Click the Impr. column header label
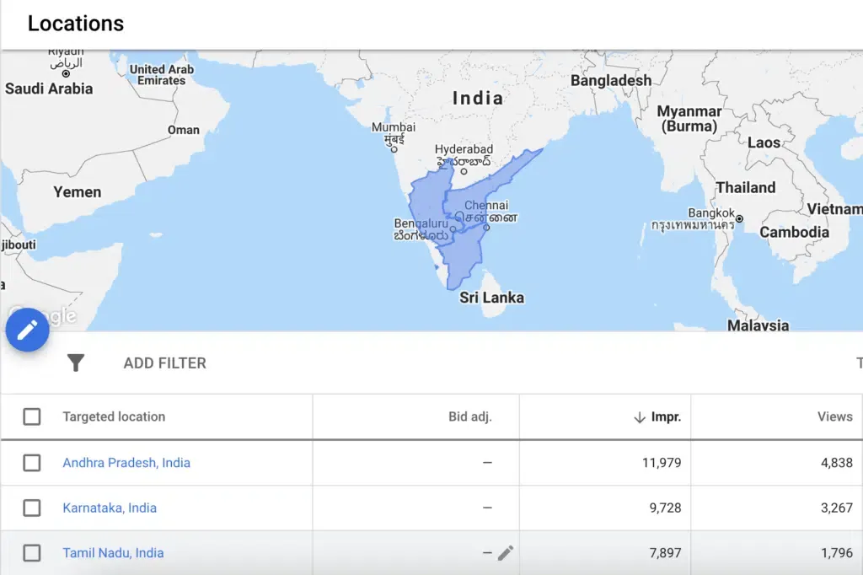 [x=666, y=417]
